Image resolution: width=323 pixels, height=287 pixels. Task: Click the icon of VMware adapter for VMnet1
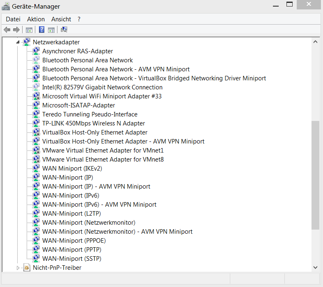tap(36, 150)
